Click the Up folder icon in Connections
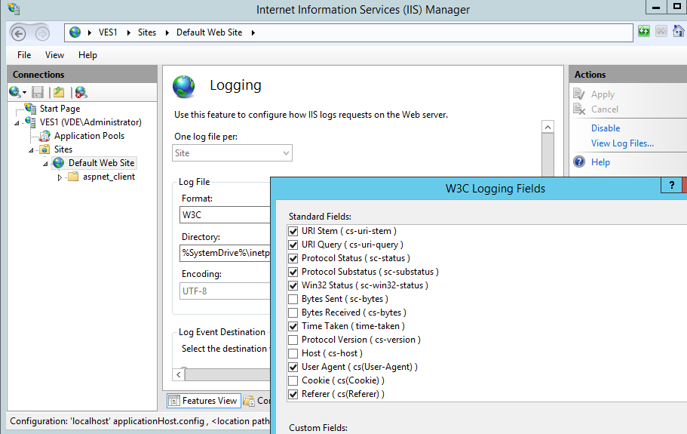The height and width of the screenshot is (434, 687). tap(59, 92)
